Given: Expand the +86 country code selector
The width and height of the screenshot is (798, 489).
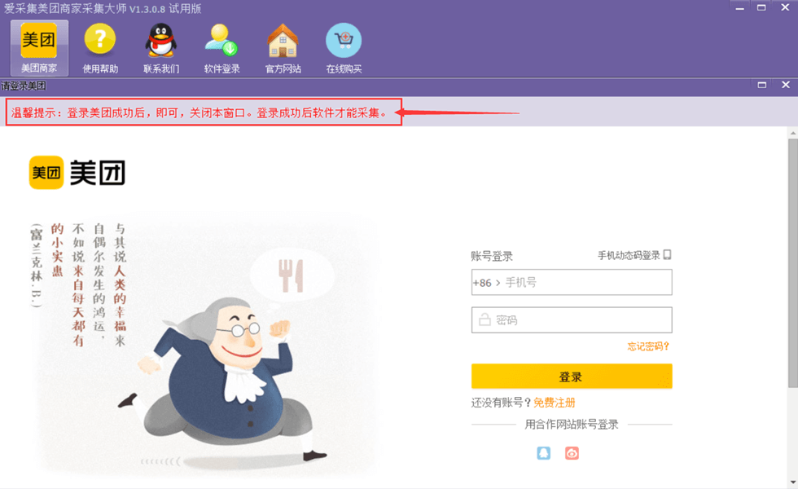Looking at the screenshot, I should pyautogui.click(x=487, y=283).
